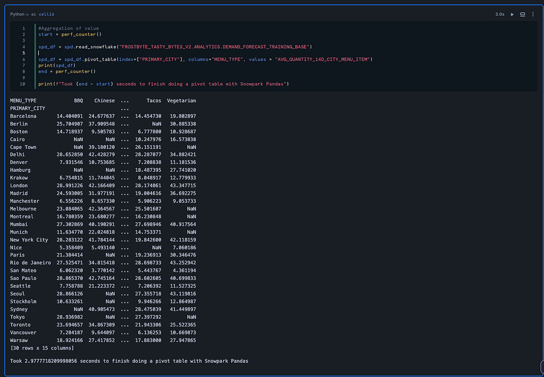Click Sao Paulo Vegetarian value 40.699833
Image resolution: width=544 pixels, height=377 pixels.
point(183,278)
